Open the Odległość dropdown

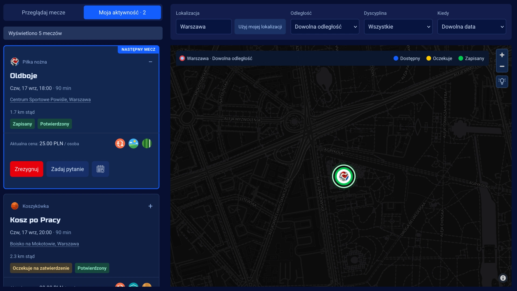[325, 27]
